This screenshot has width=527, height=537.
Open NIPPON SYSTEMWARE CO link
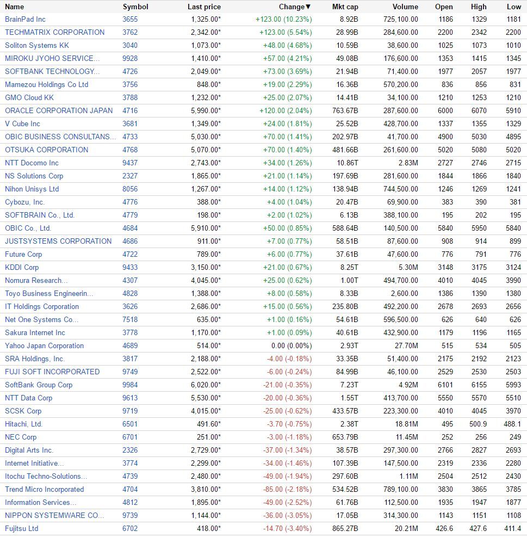(x=54, y=515)
